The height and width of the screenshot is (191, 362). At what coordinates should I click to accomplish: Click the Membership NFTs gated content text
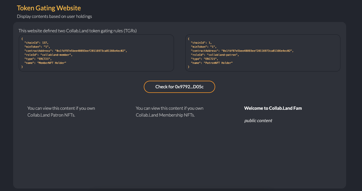click(169, 112)
